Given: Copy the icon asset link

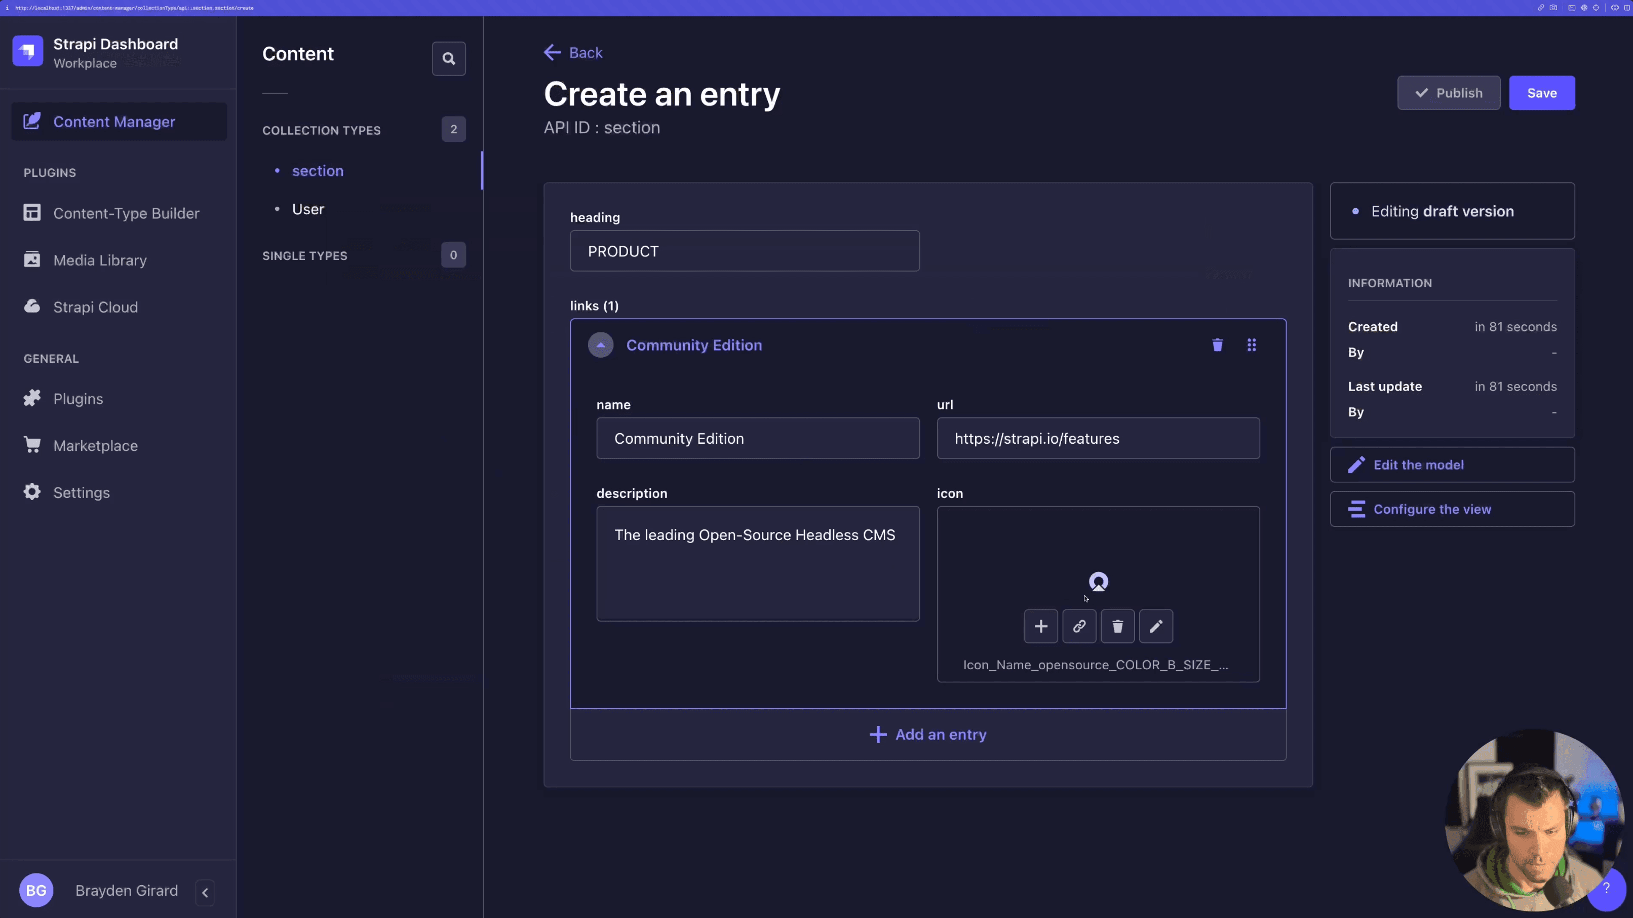Looking at the screenshot, I should tap(1079, 626).
